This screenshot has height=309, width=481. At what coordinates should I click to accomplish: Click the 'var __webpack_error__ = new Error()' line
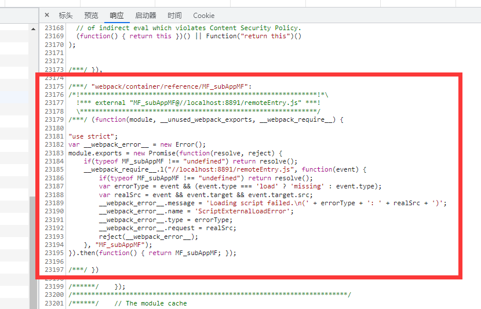pos(137,144)
